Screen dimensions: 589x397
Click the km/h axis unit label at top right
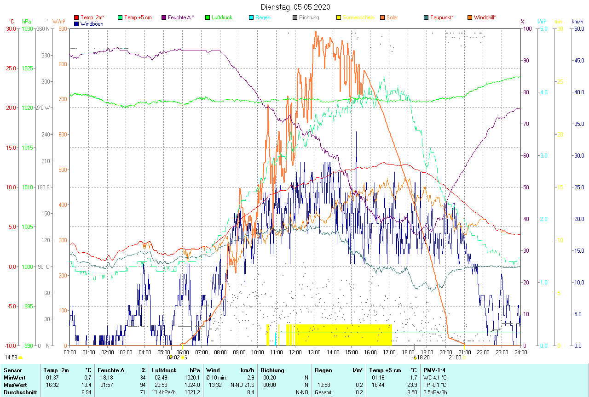click(577, 22)
